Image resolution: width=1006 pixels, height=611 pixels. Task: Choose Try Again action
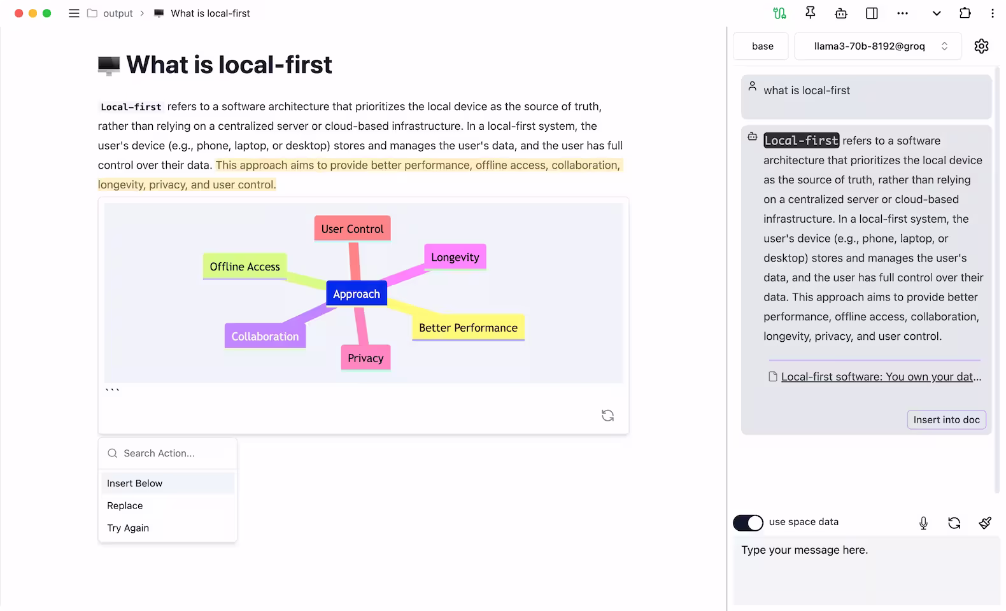[x=167, y=528]
